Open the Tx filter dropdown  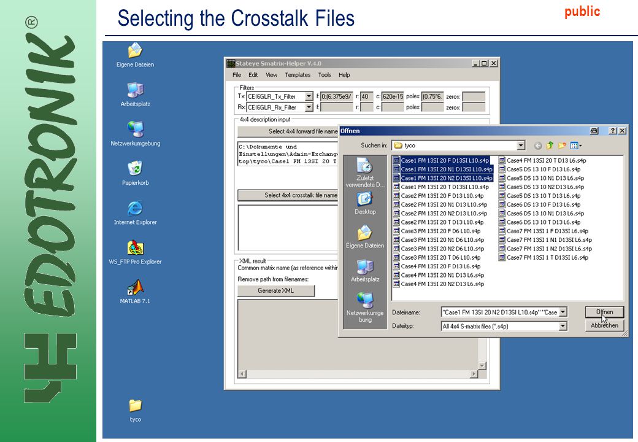pyautogui.click(x=309, y=96)
